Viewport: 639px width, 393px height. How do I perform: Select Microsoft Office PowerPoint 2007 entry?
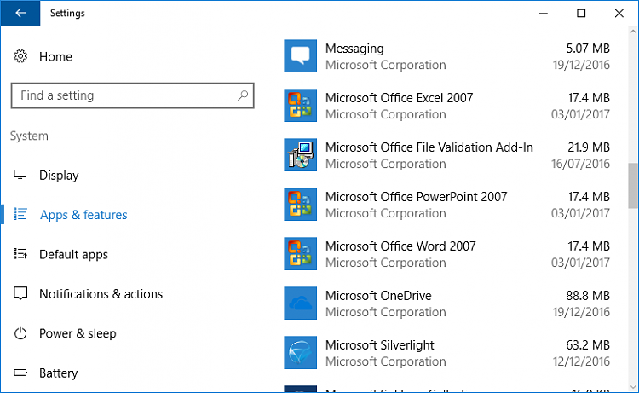click(x=447, y=205)
